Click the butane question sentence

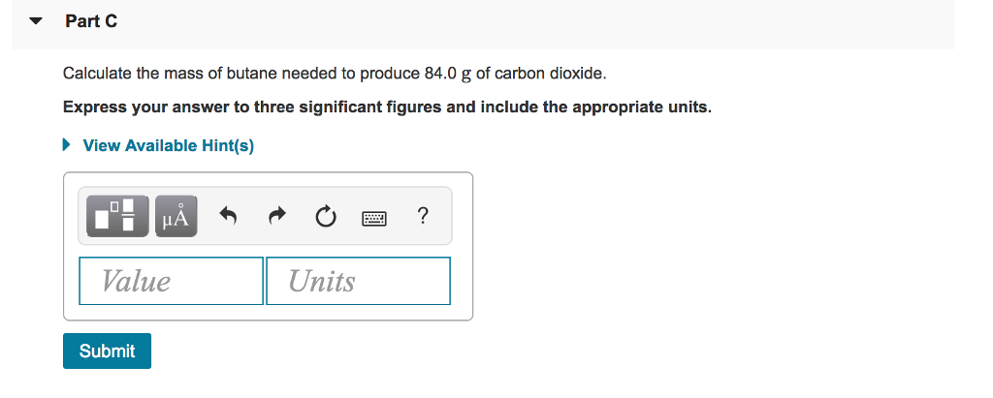click(335, 74)
